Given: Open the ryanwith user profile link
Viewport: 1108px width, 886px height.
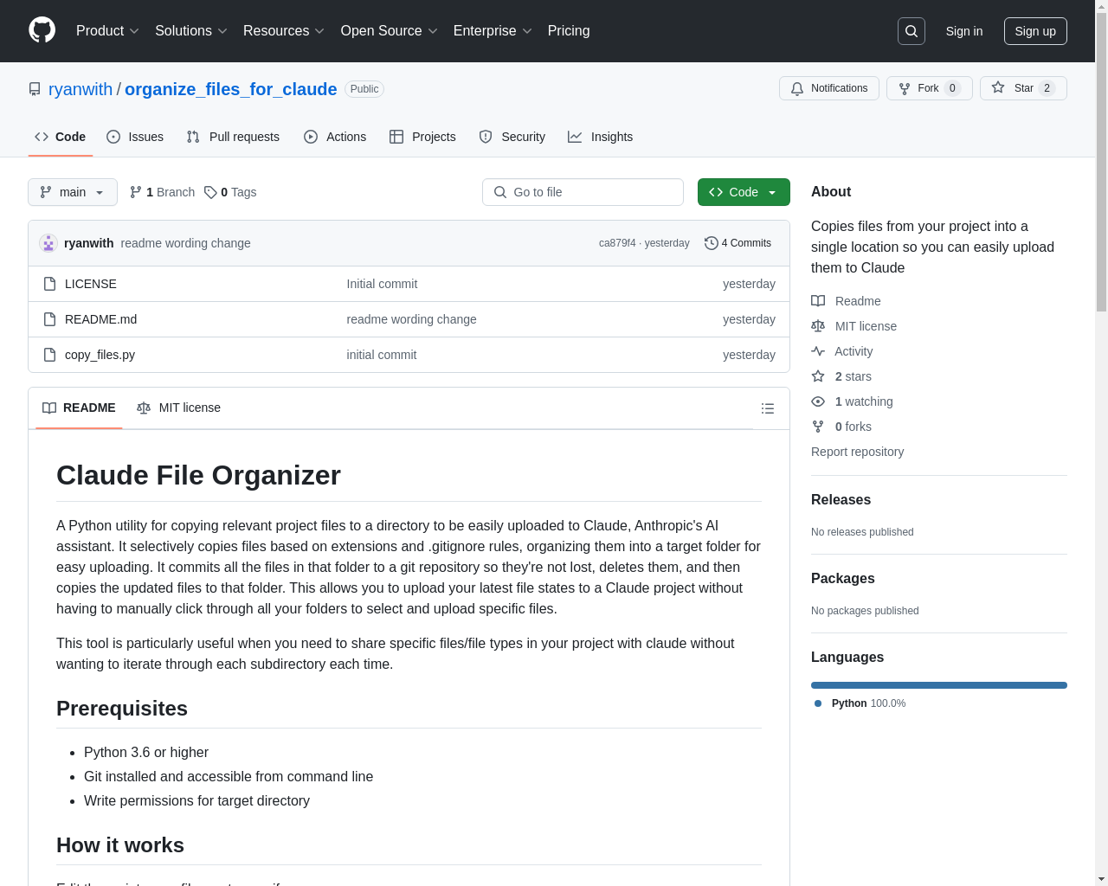Looking at the screenshot, I should point(81,89).
